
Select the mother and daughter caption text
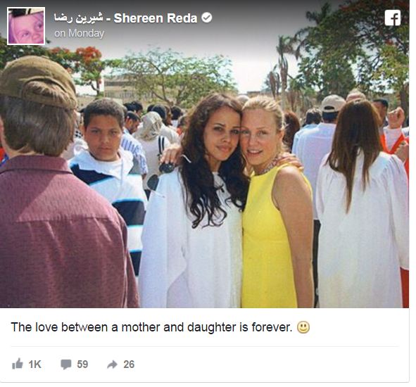[x=151, y=327]
